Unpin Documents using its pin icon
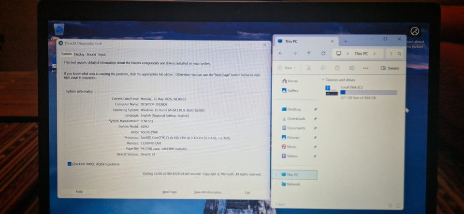 point(315,128)
